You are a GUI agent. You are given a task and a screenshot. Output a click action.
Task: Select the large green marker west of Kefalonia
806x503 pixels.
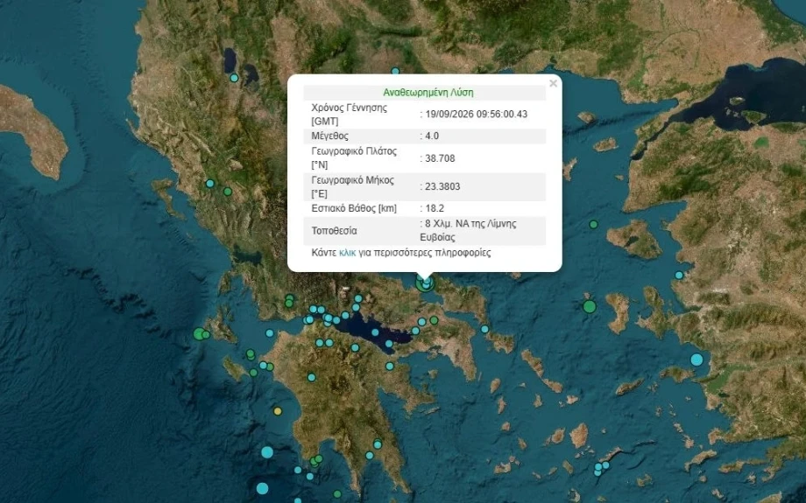point(200,334)
